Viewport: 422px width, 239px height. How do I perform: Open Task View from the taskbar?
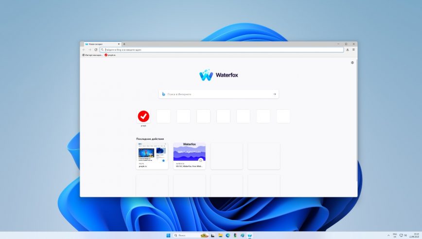tap(212, 236)
